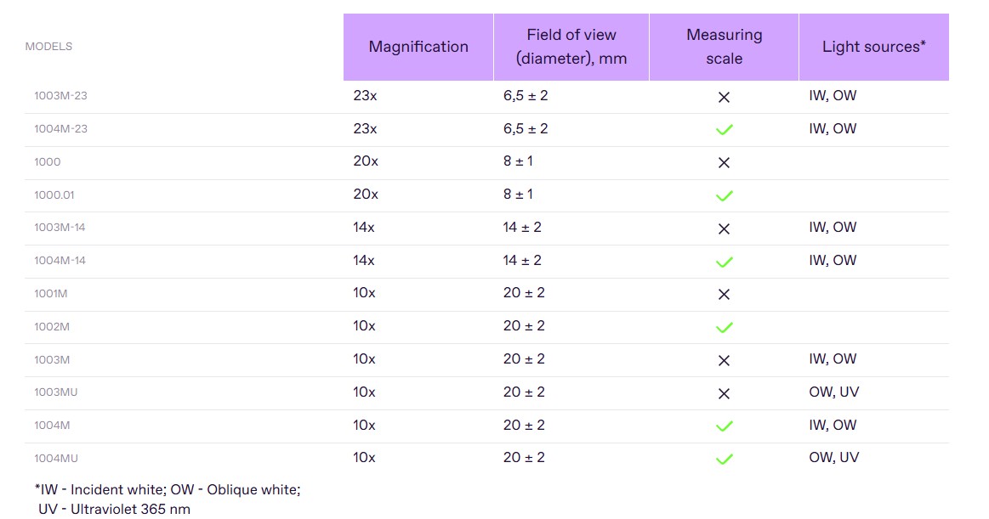Screen dimensions: 989x519
Task: Click the green checkmark for model 1002M
Action: point(724,327)
